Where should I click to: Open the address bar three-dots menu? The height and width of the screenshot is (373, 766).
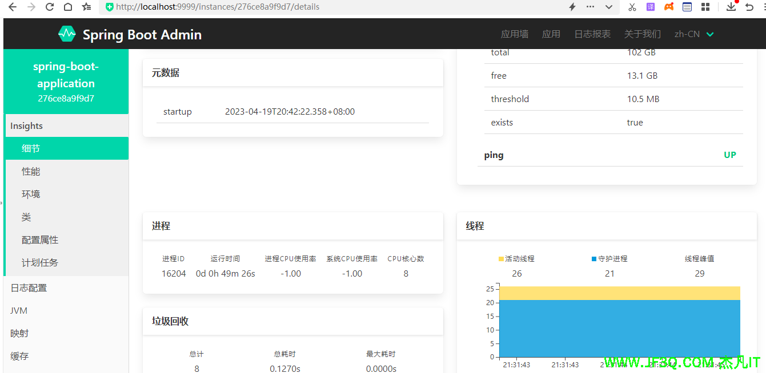[x=590, y=7]
